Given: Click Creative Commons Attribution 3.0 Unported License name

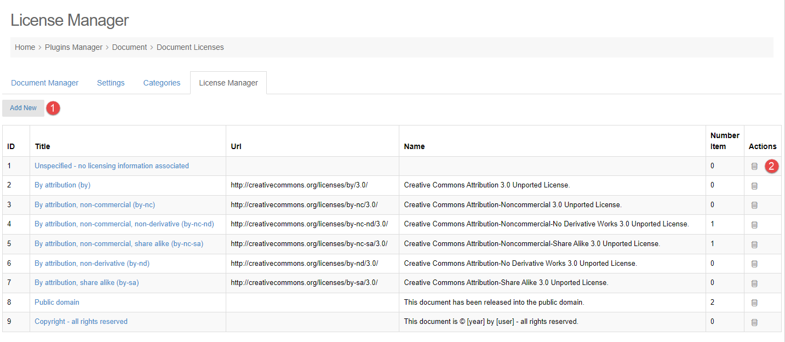Looking at the screenshot, I should pyautogui.click(x=487, y=185).
